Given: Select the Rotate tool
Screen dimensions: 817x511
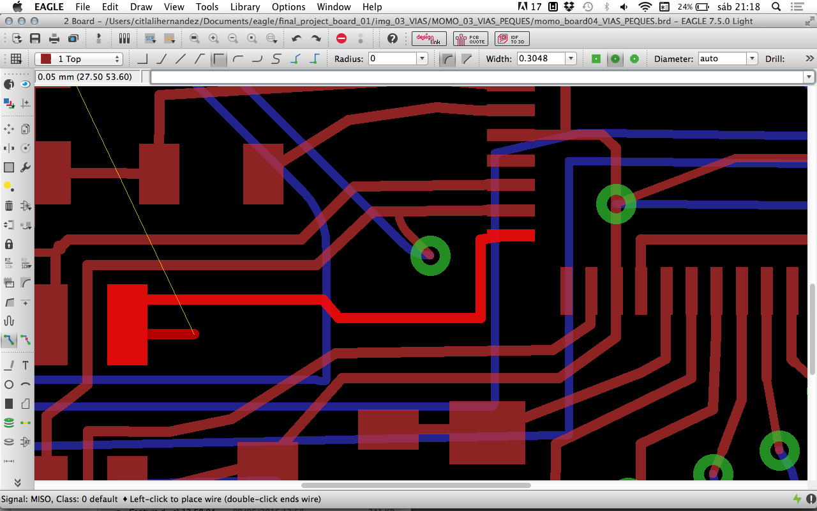Looking at the screenshot, I should 26,148.
